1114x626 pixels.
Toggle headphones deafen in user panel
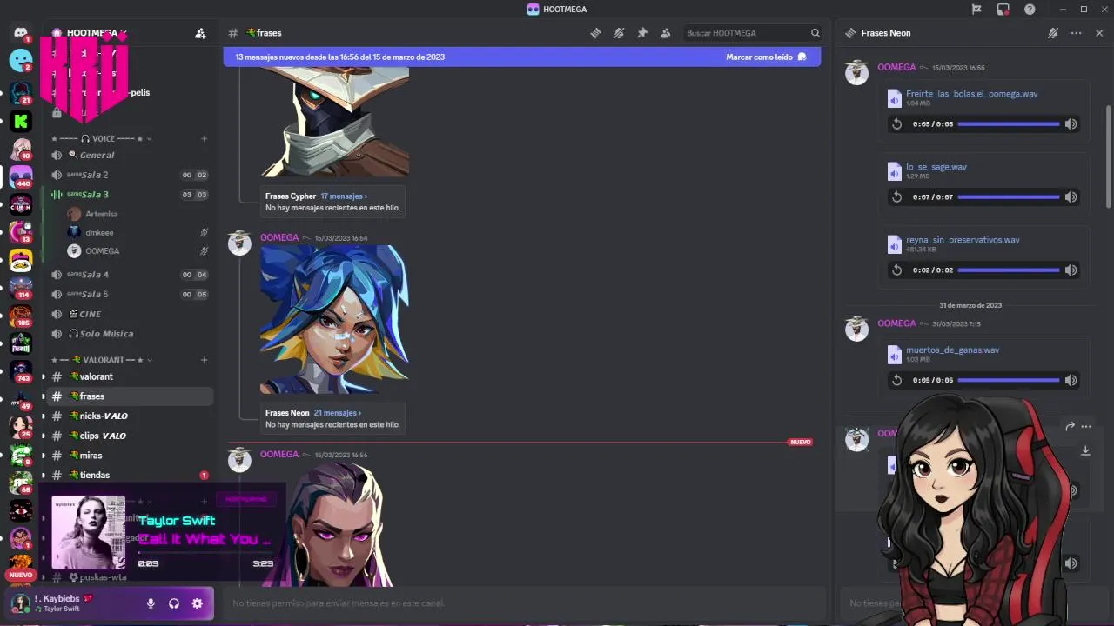point(174,603)
